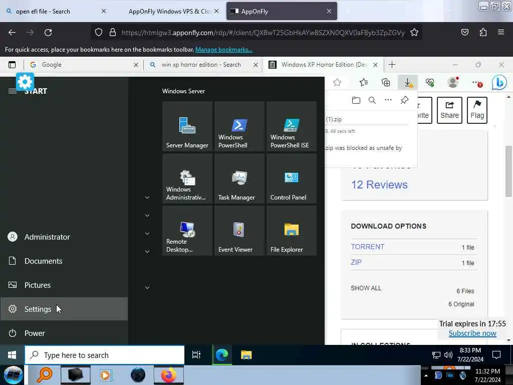
Task: Expand the last chevron near Pictures row
Action: (147, 287)
